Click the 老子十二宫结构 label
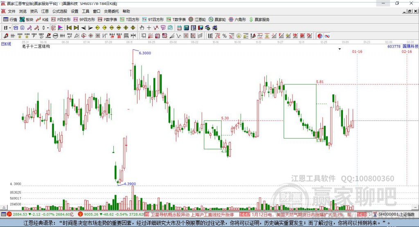419x227 pixels. click(x=36, y=46)
